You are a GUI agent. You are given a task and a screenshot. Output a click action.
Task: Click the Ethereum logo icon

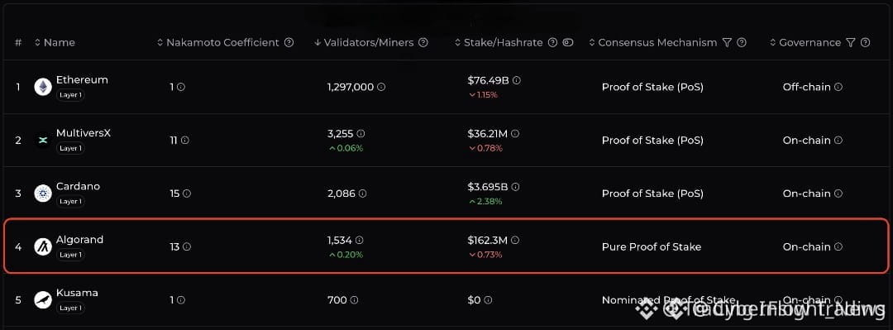(43, 87)
